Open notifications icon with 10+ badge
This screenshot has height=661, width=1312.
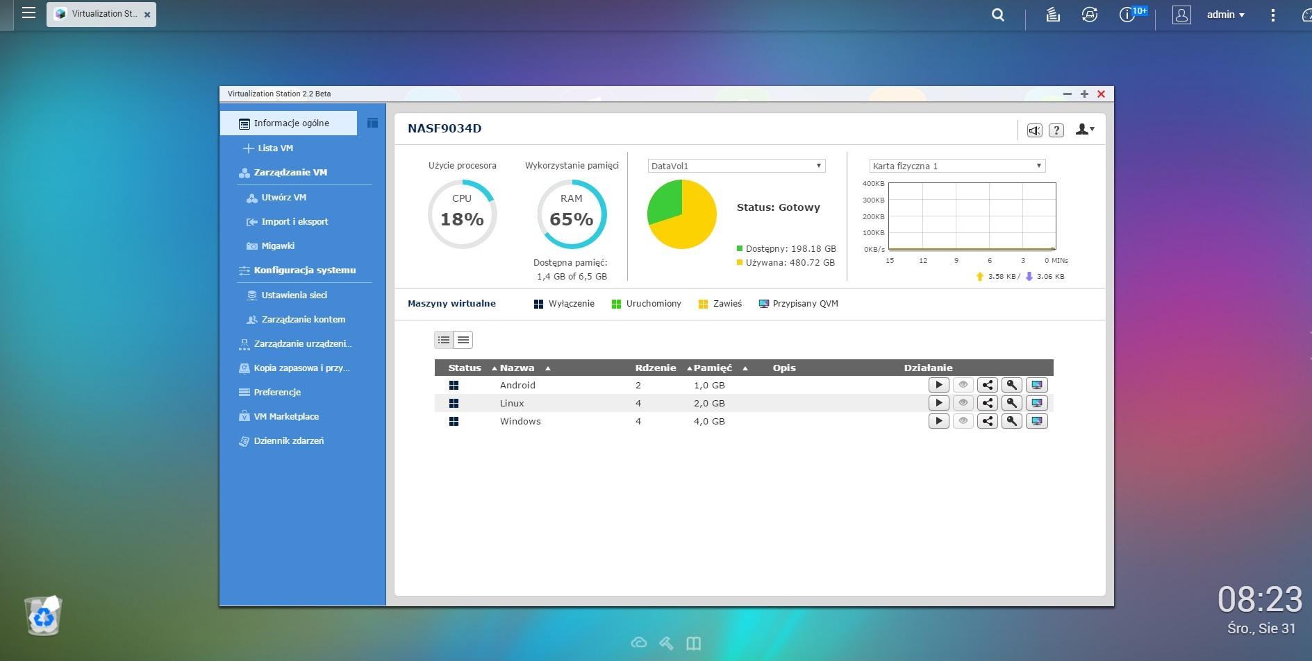point(1128,15)
